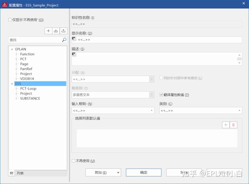Switch to the 列表 tab

(20, 173)
